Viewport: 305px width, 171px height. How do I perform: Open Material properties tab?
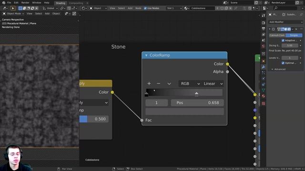(x=264, y=96)
